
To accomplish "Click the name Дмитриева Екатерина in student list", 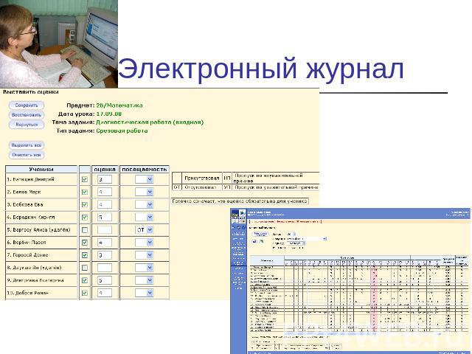I will click(x=38, y=280).
